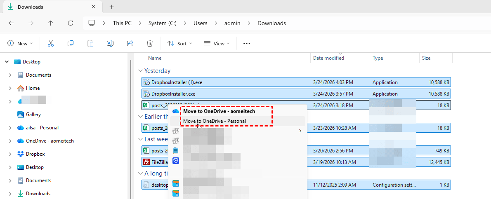Sort by Name column header

coord(155,58)
